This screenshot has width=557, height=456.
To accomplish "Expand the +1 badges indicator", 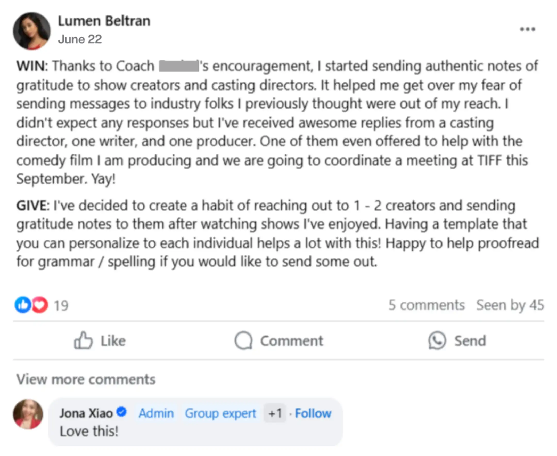I will click(275, 413).
